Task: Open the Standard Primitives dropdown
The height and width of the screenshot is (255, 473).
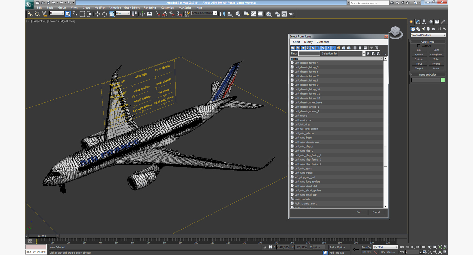Action: tap(428, 35)
